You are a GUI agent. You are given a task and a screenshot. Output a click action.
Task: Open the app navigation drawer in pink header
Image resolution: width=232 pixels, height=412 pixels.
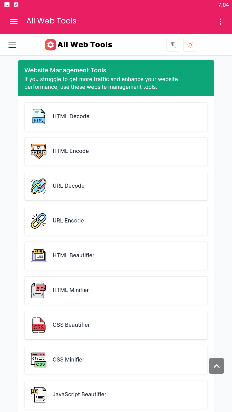(14, 21)
